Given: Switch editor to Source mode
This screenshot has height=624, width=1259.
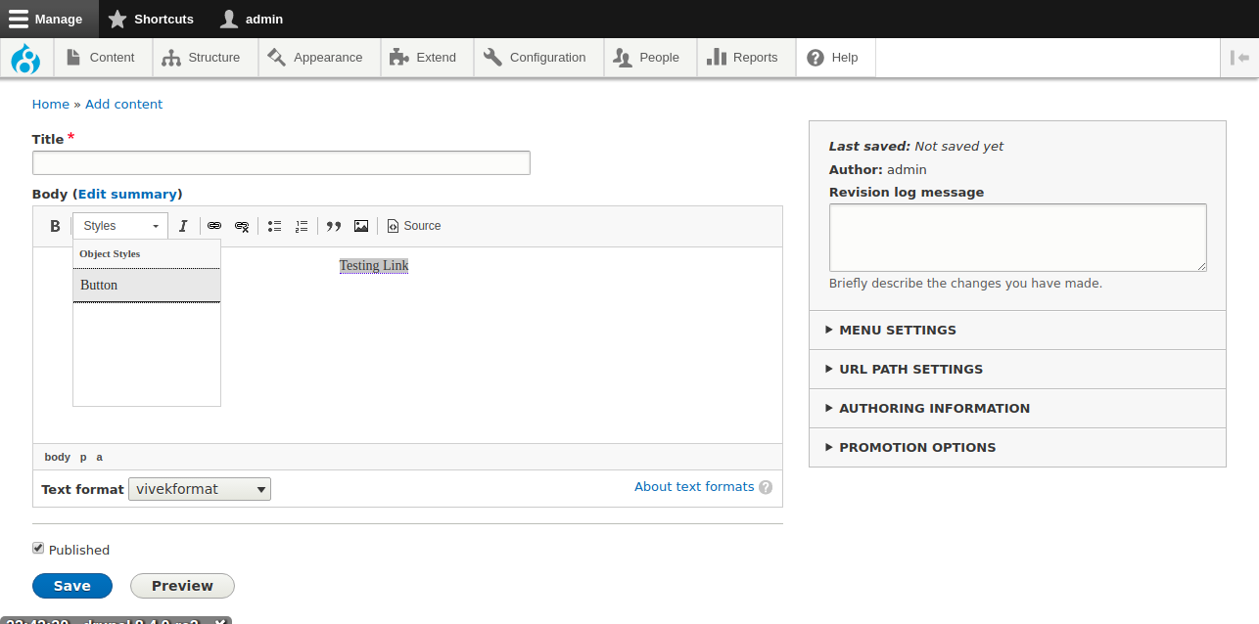Looking at the screenshot, I should coord(414,226).
